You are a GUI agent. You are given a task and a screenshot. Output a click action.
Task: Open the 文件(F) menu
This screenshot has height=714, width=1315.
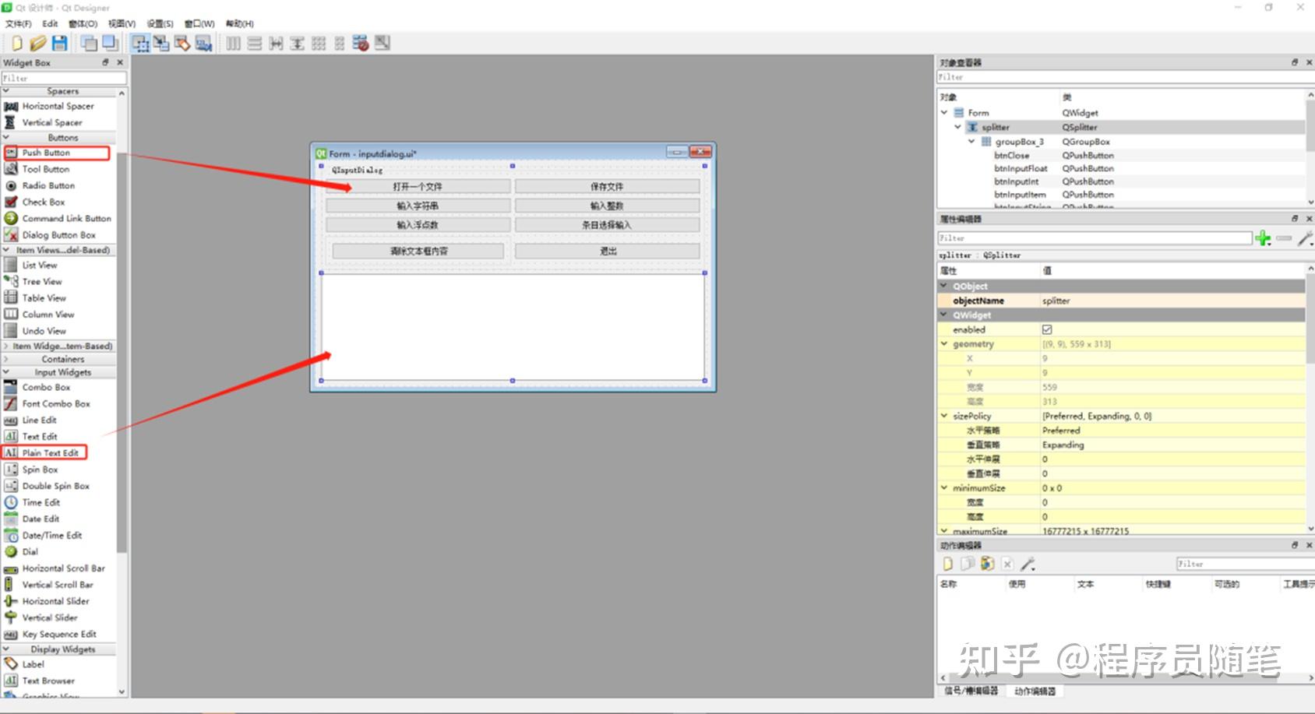19,23
